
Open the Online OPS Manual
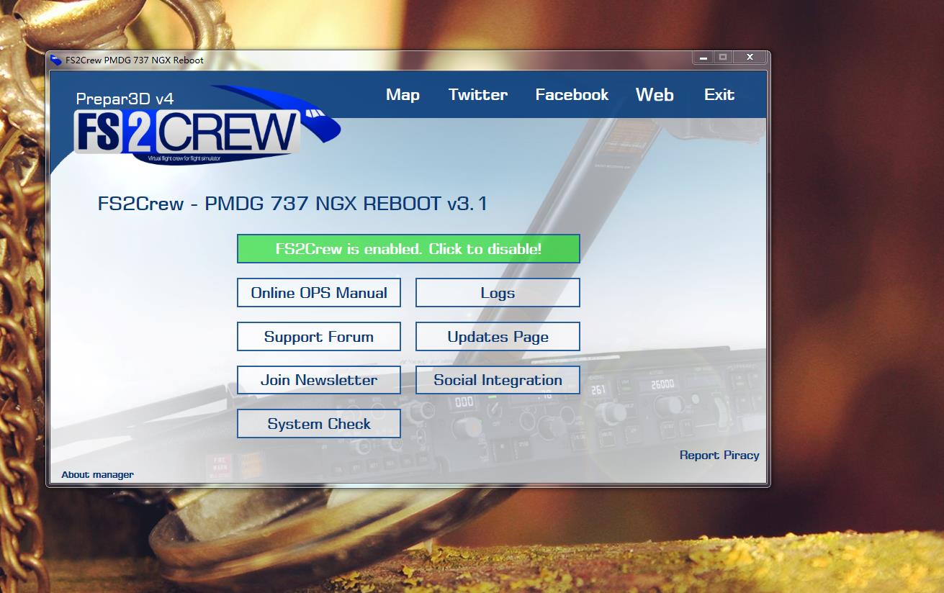click(x=319, y=293)
